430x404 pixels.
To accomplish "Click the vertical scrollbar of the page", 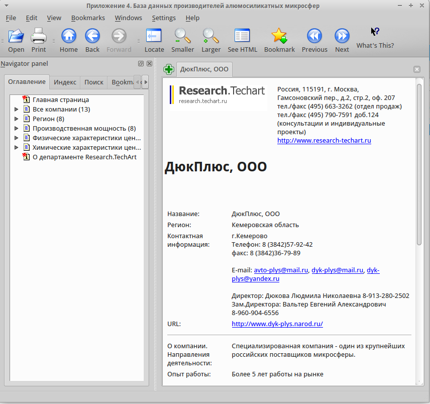I will [419, 164].
